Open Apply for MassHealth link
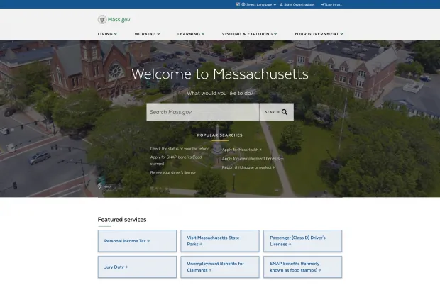Viewport: 440px width, 285px height. point(241,150)
